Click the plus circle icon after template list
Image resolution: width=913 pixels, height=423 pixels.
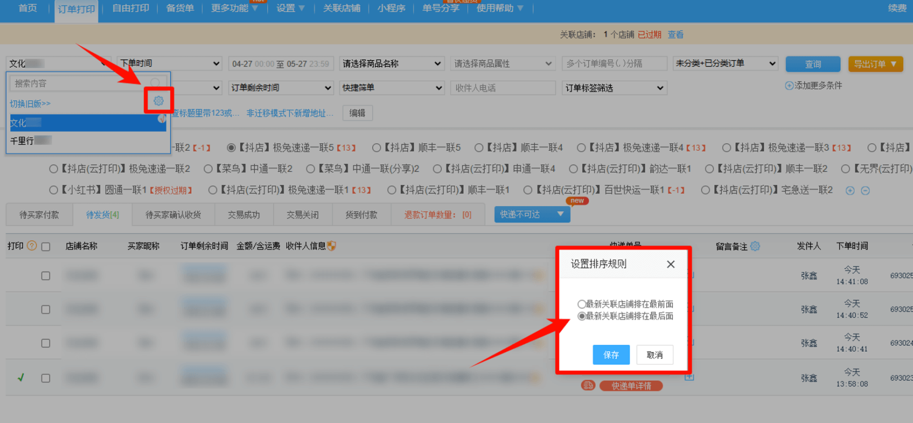850,190
